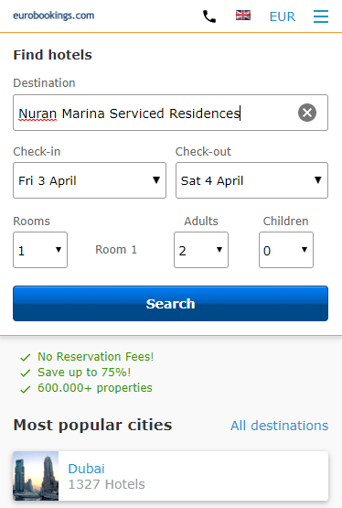Screen dimensions: 342x508
Task: Click the Room 1 label
Action: click(116, 250)
